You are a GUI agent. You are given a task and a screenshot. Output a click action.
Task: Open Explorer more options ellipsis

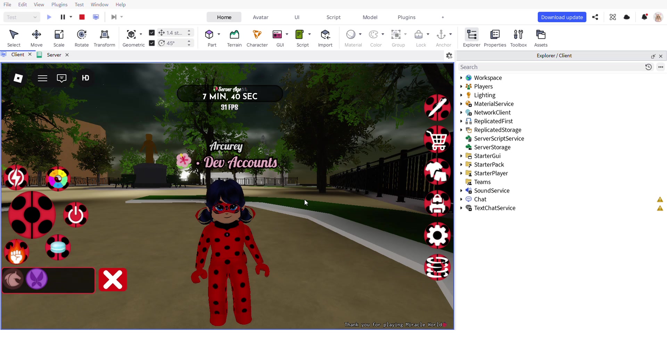660,67
